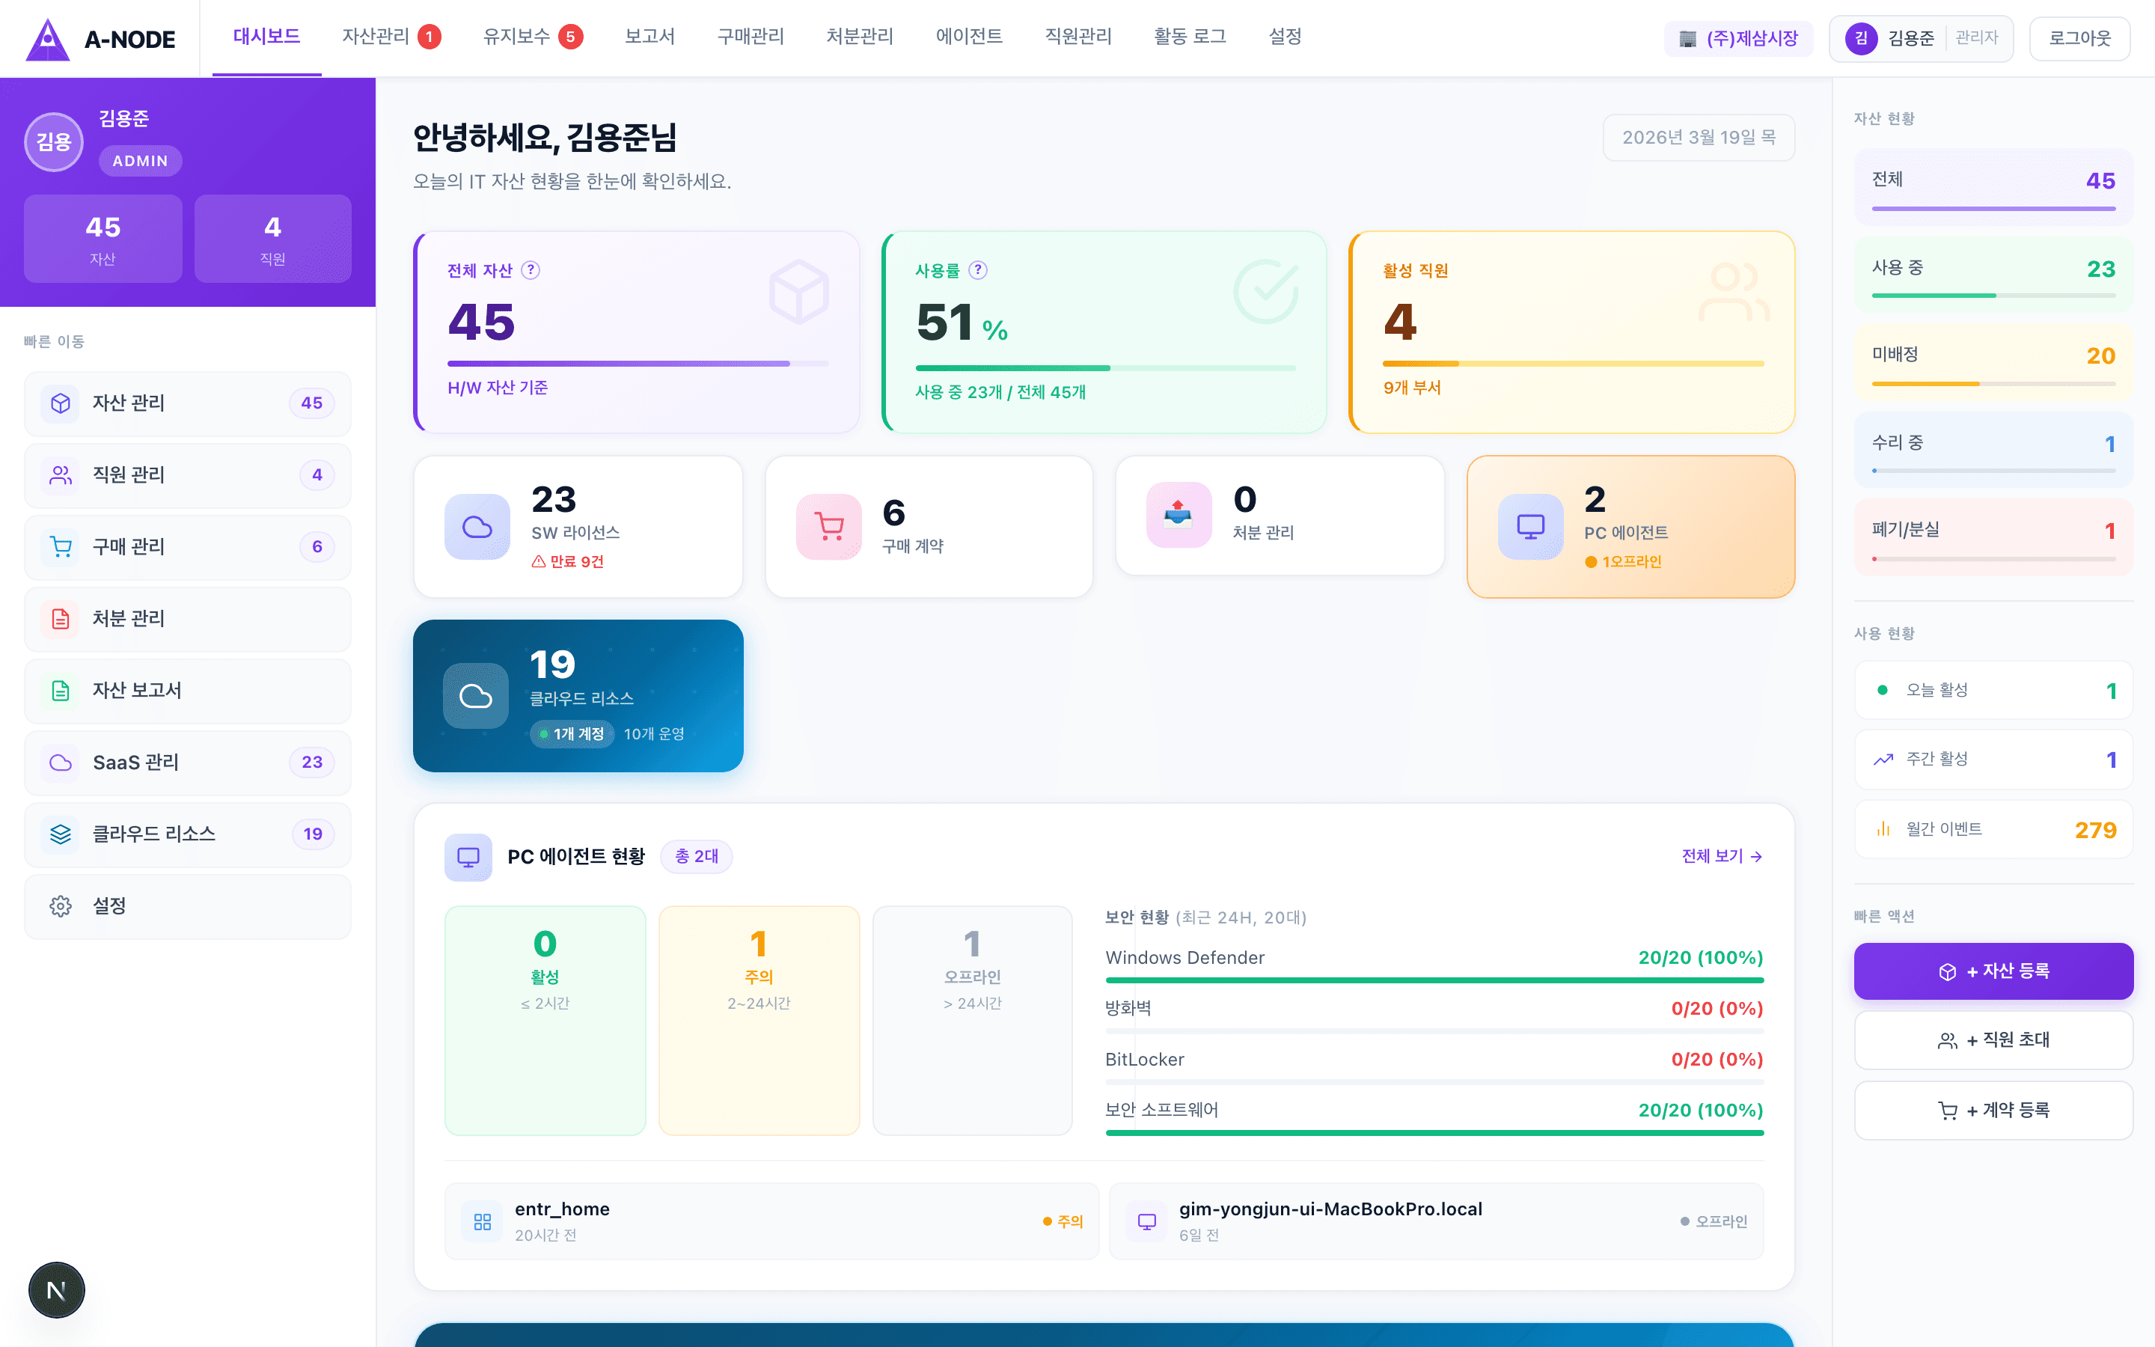Switch to the 유지보수 tab
Viewport: 2155px width, 1347px height.
[x=519, y=37]
